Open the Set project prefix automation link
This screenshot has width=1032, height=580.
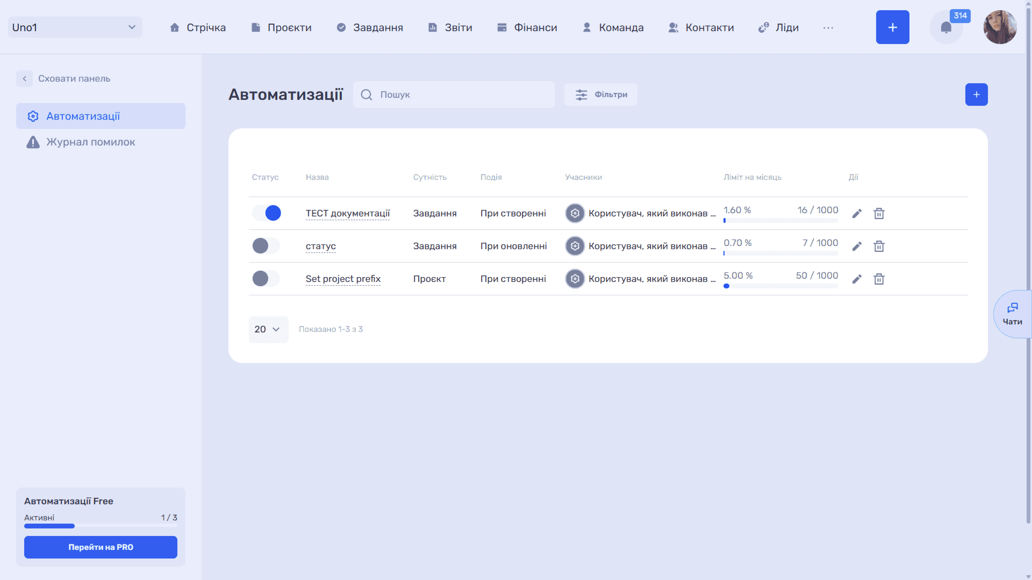(x=343, y=279)
